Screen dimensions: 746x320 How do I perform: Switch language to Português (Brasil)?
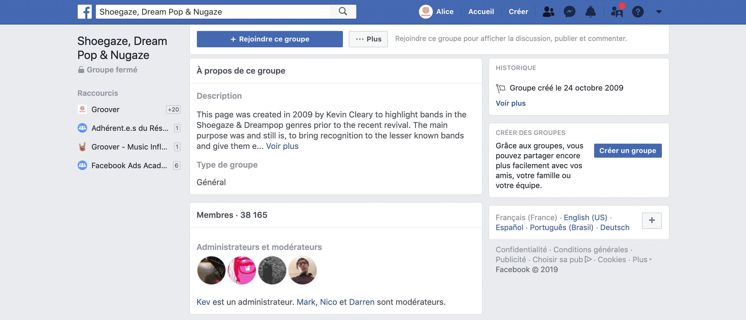(562, 227)
